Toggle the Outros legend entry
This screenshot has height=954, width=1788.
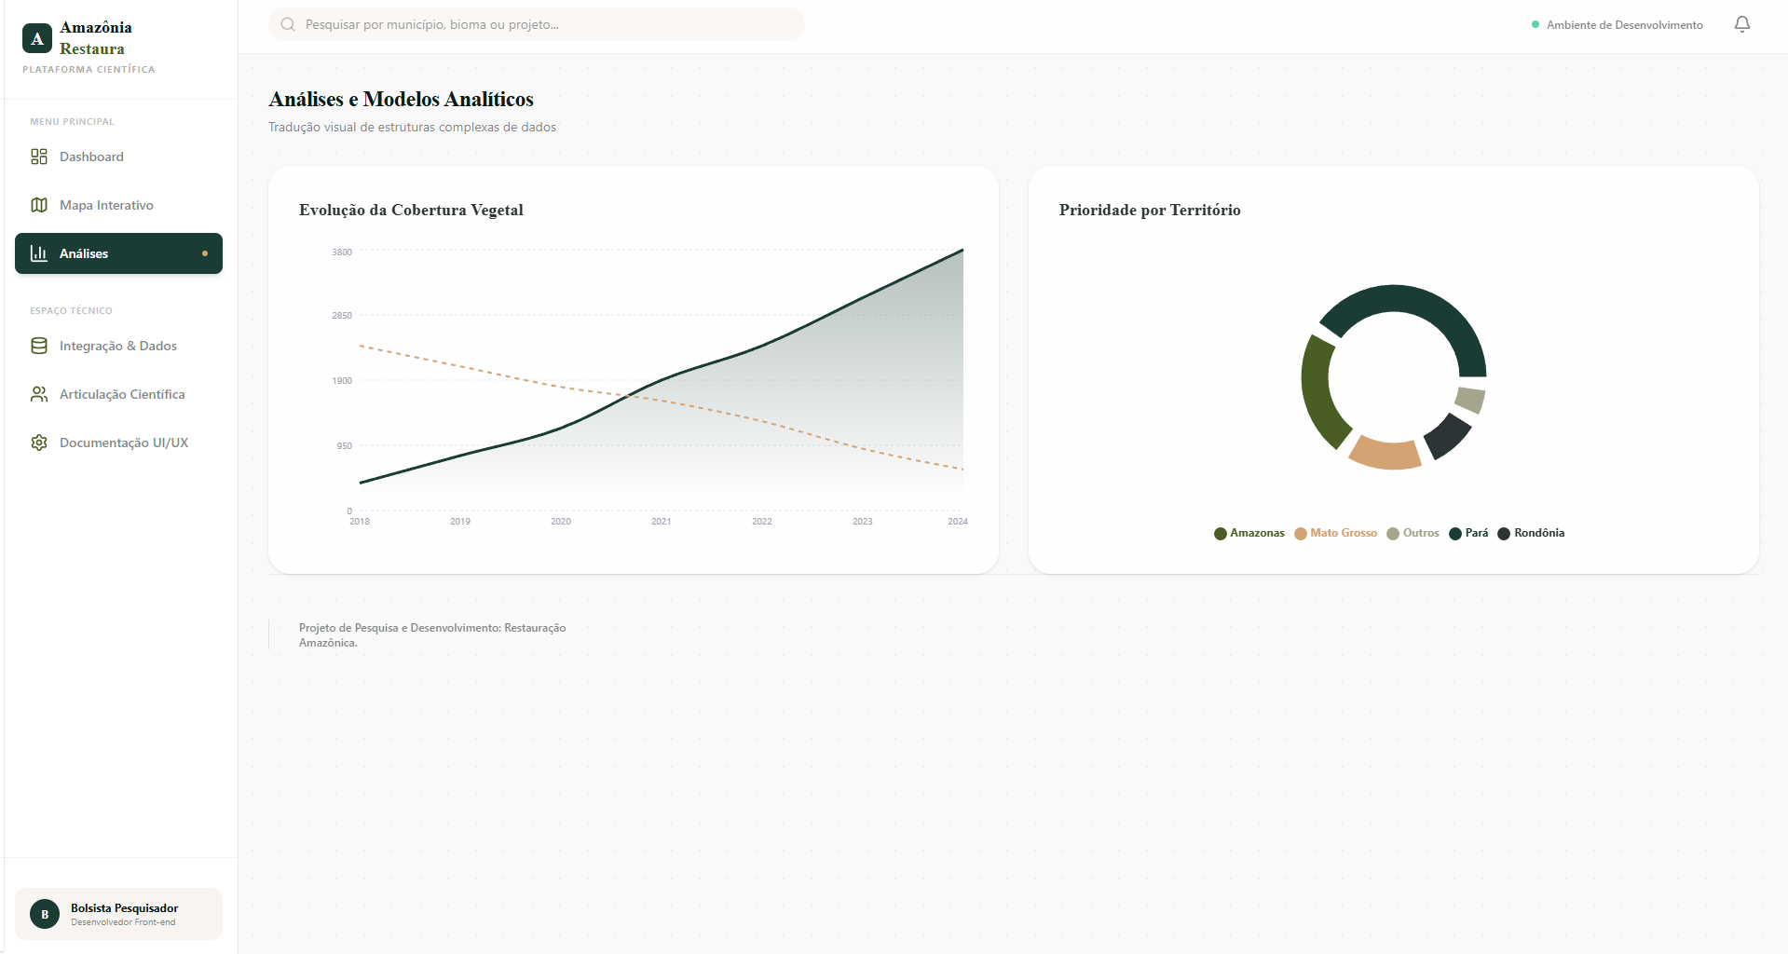pos(1413,533)
